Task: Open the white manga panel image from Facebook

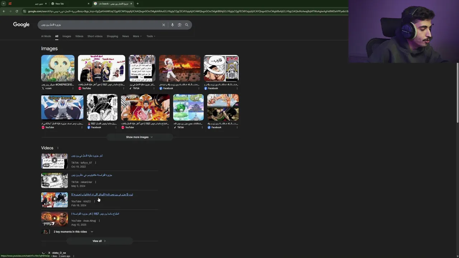Action: point(221,68)
